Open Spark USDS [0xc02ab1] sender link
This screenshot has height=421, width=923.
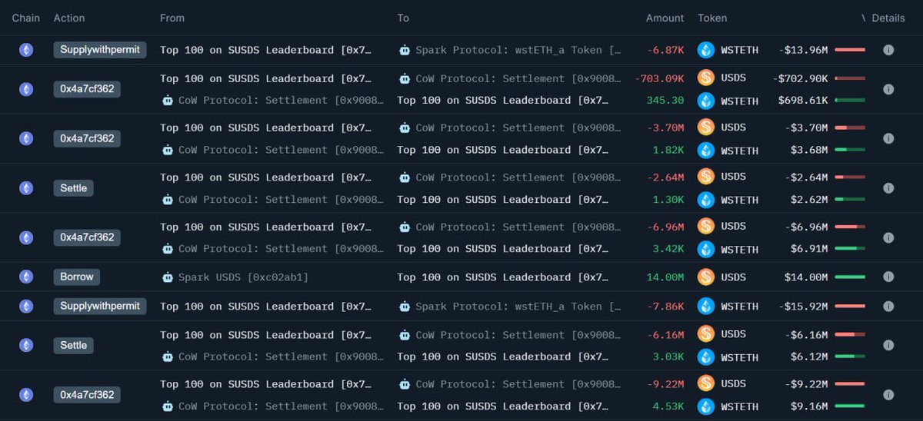[x=243, y=277]
